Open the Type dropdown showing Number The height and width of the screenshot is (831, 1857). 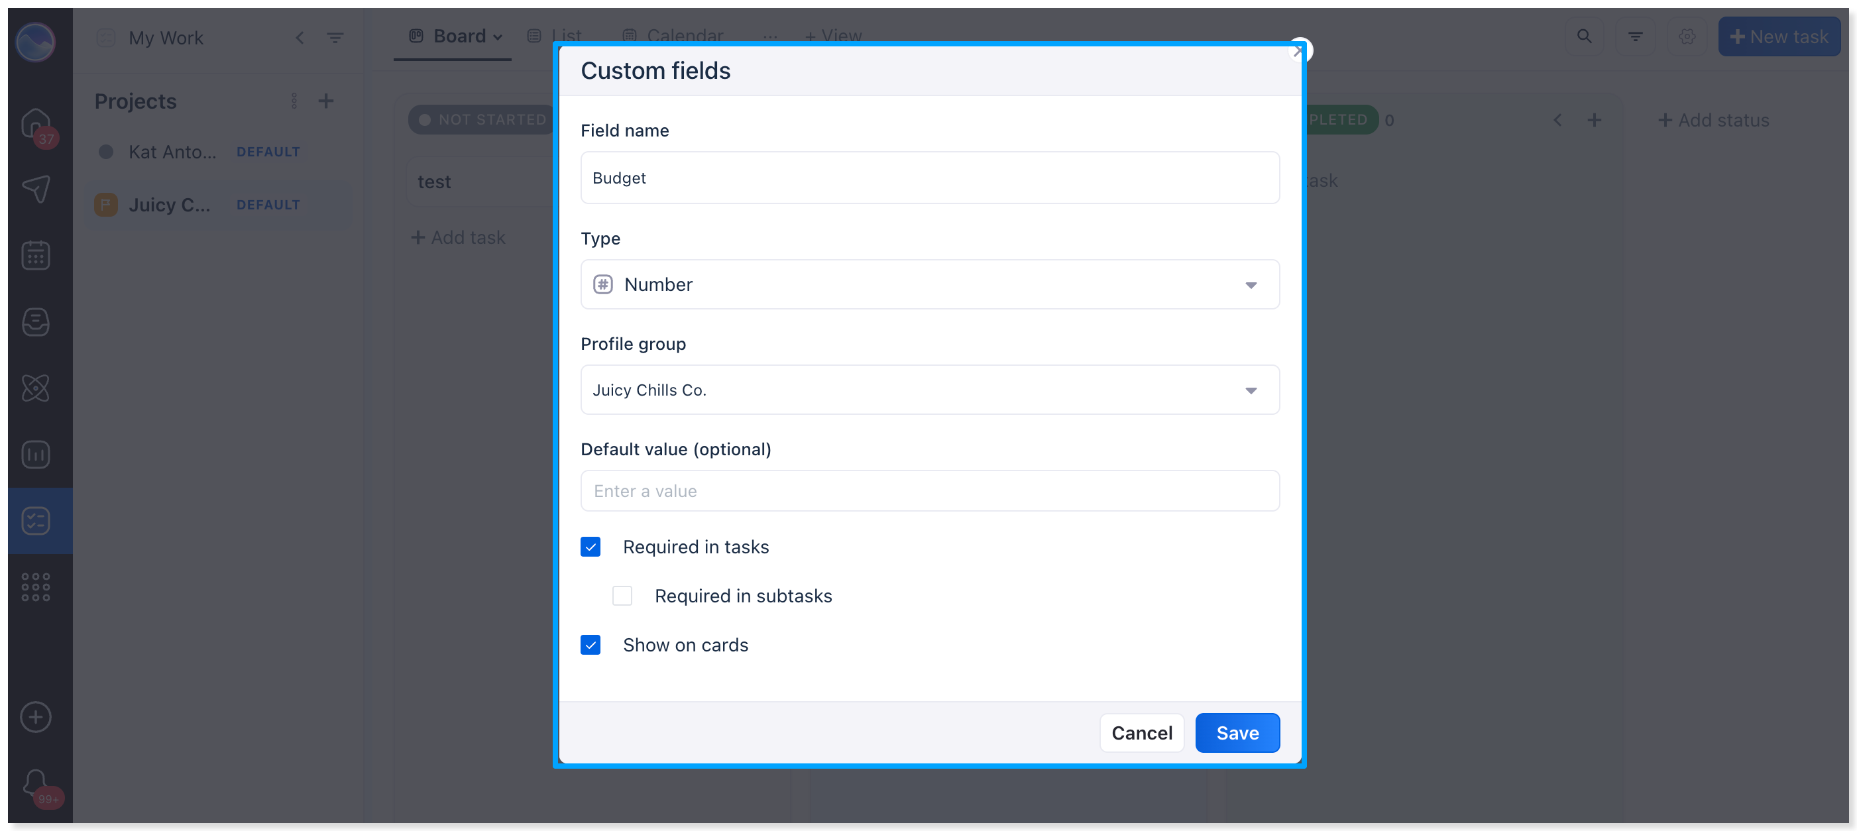pyautogui.click(x=930, y=285)
